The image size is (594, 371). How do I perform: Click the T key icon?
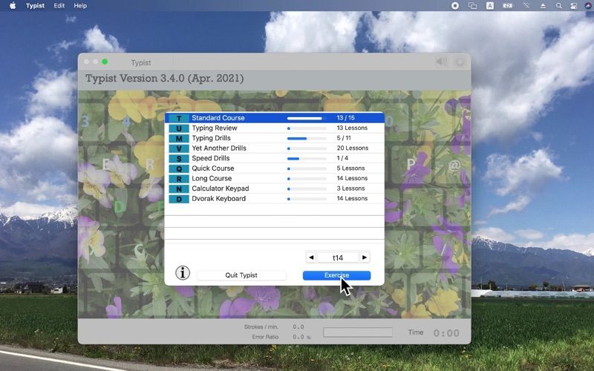[x=179, y=119]
